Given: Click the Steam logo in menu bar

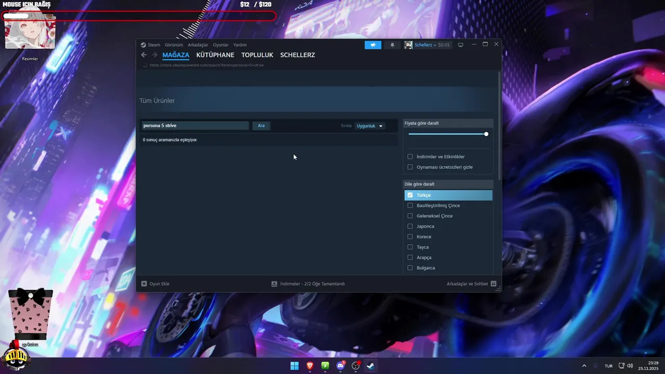Looking at the screenshot, I should click(143, 45).
